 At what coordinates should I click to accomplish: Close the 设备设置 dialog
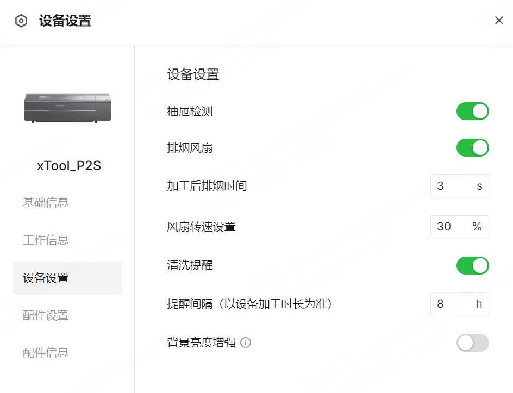[x=499, y=21]
